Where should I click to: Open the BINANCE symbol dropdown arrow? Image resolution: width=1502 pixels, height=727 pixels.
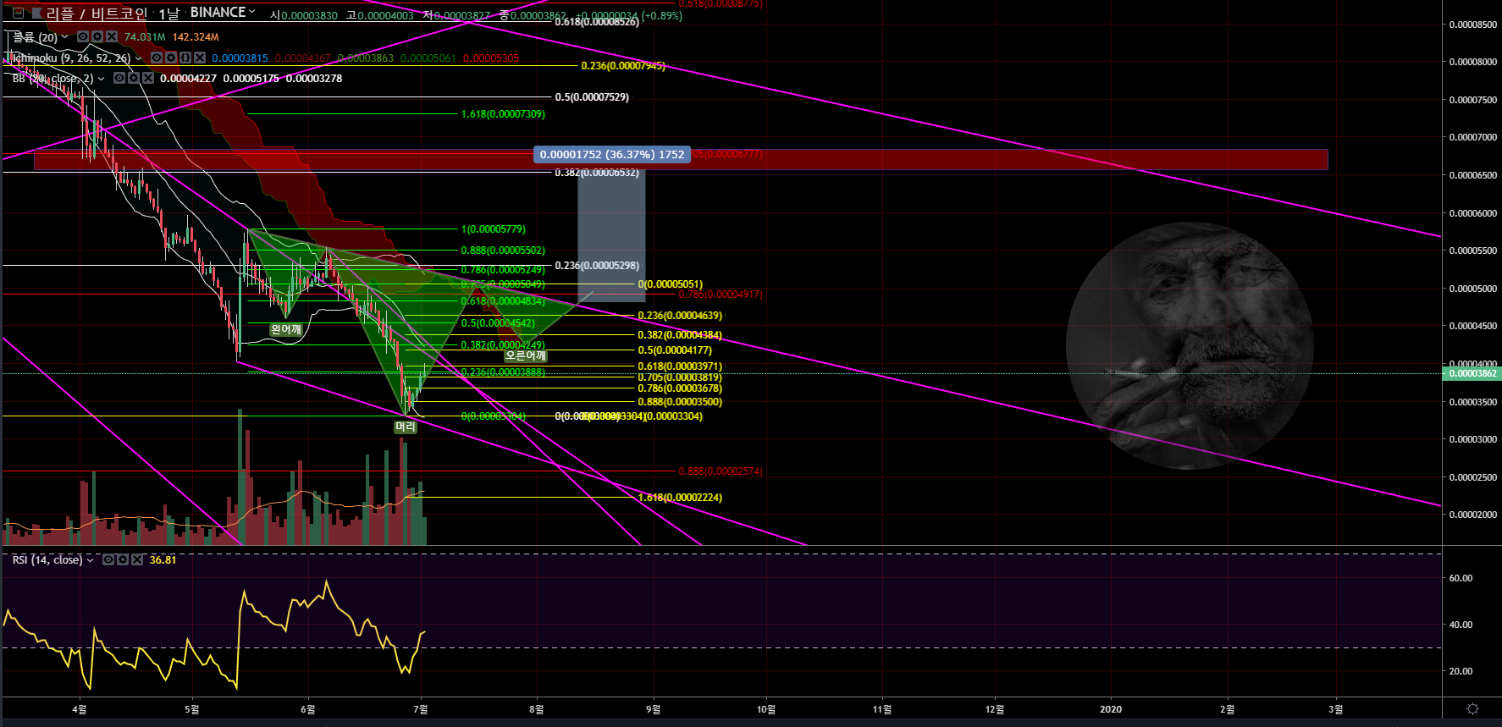[x=251, y=12]
